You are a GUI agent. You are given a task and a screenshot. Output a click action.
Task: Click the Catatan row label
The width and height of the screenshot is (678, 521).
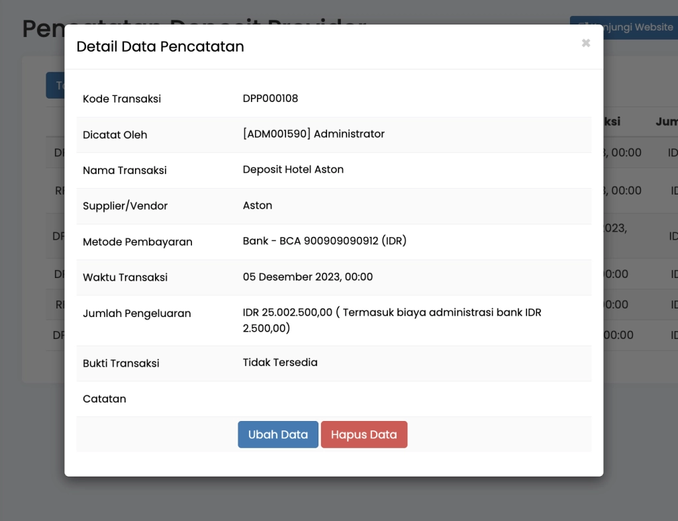(105, 399)
